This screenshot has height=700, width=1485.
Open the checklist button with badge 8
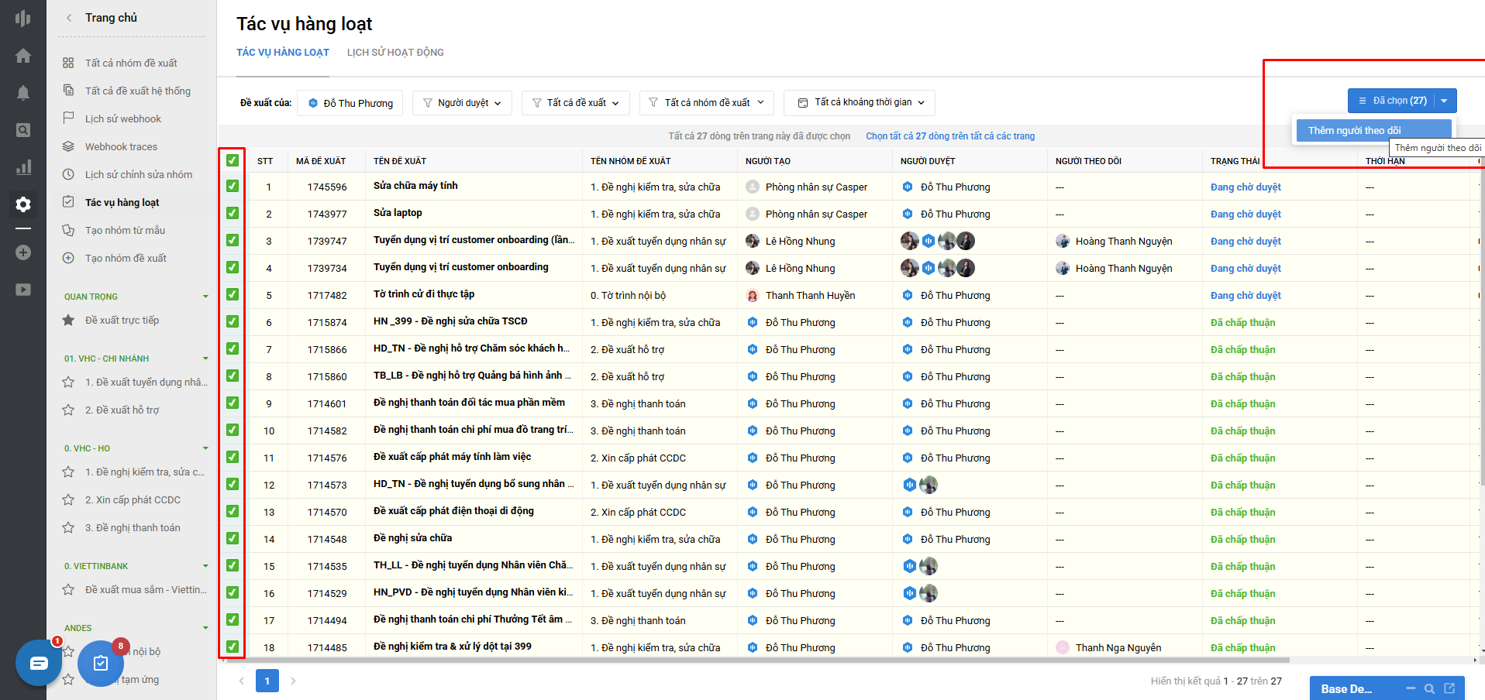tap(101, 664)
